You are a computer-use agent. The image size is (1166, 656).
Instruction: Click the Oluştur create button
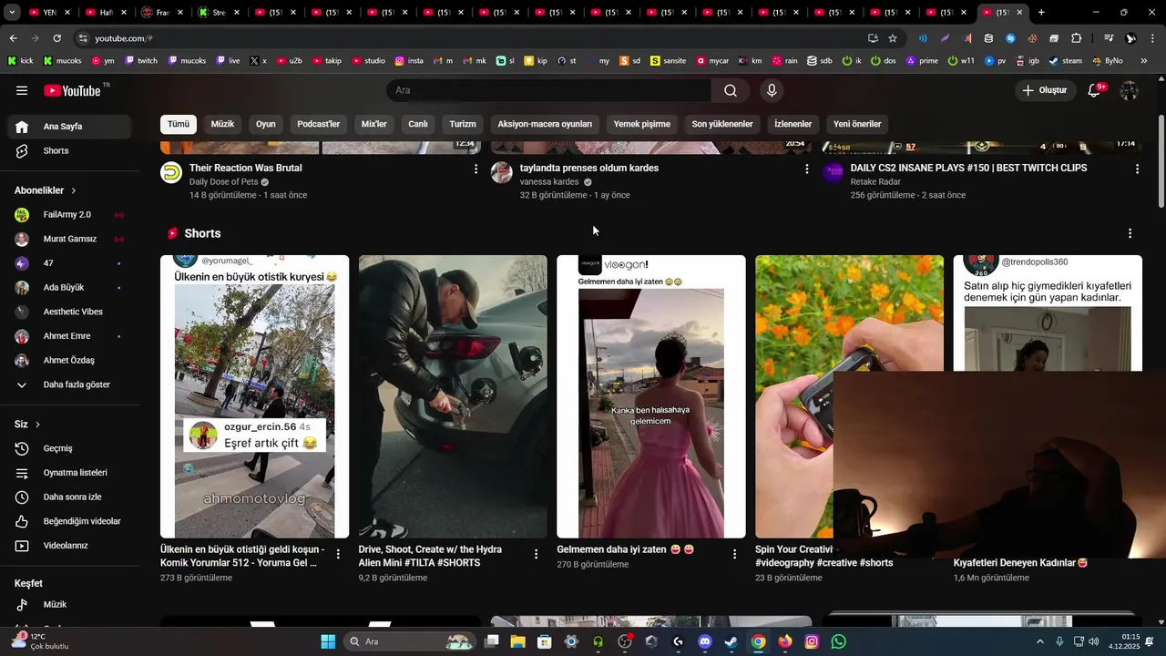pyautogui.click(x=1045, y=90)
